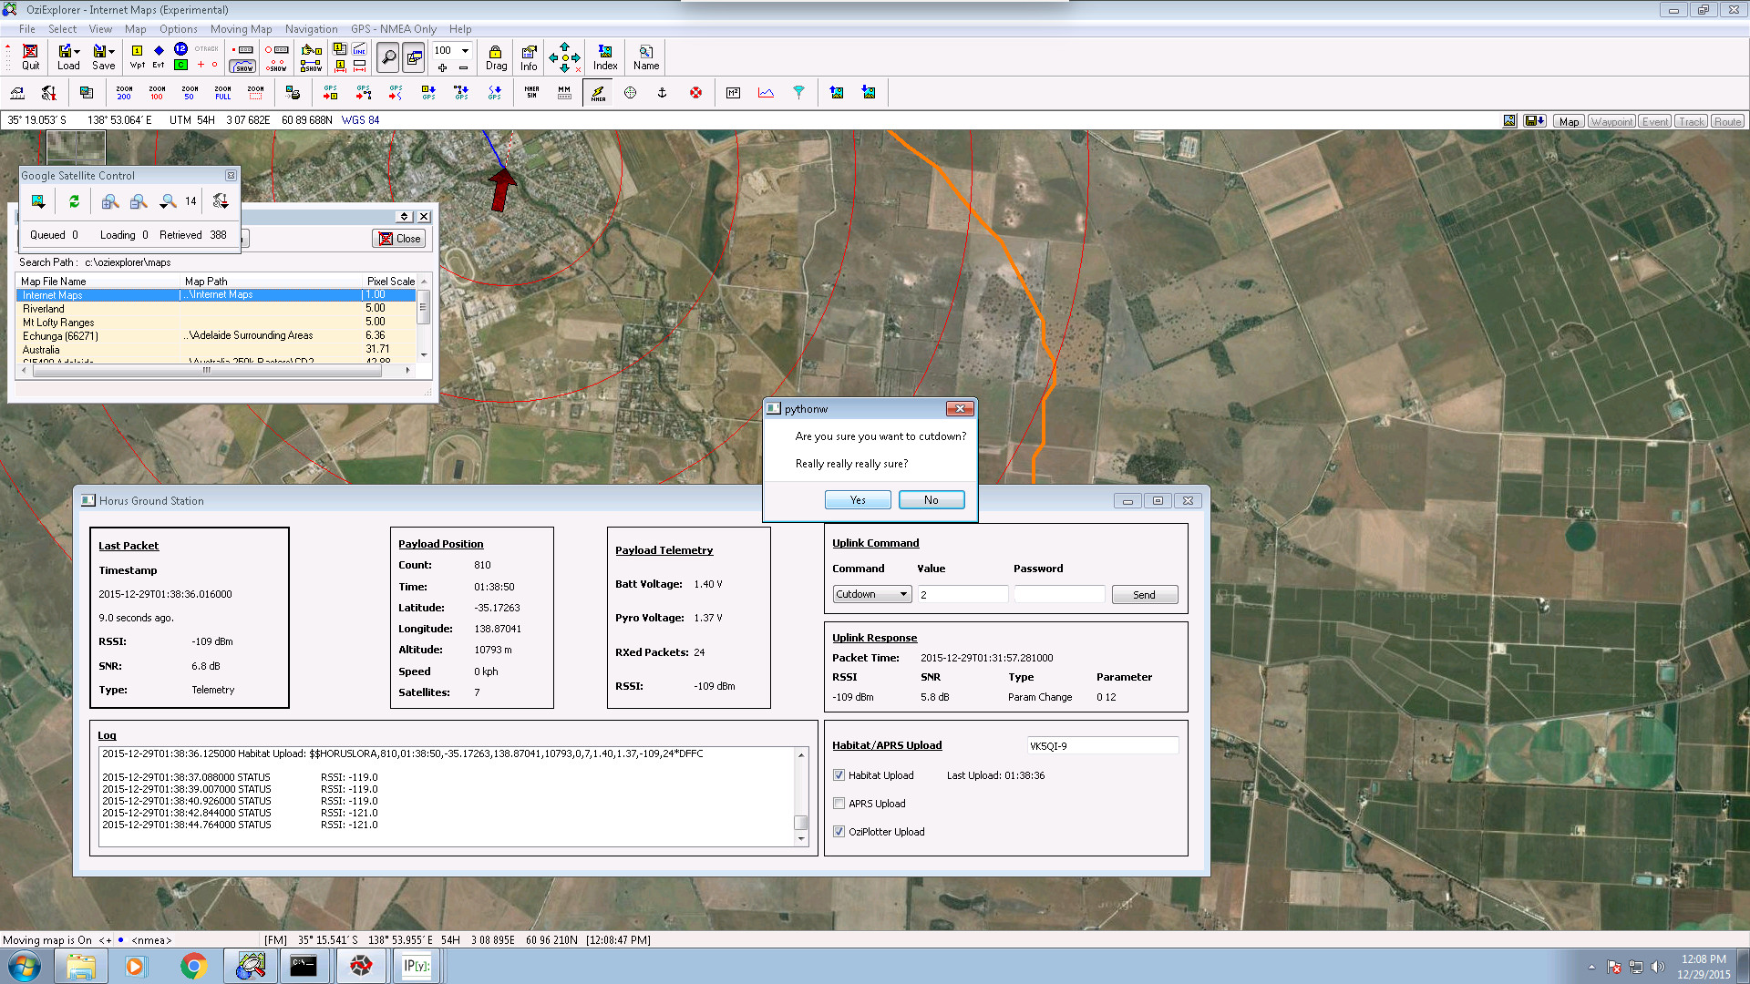Open the command prompt taskbar icon
Viewport: 1750px width, 984px height.
click(x=304, y=966)
